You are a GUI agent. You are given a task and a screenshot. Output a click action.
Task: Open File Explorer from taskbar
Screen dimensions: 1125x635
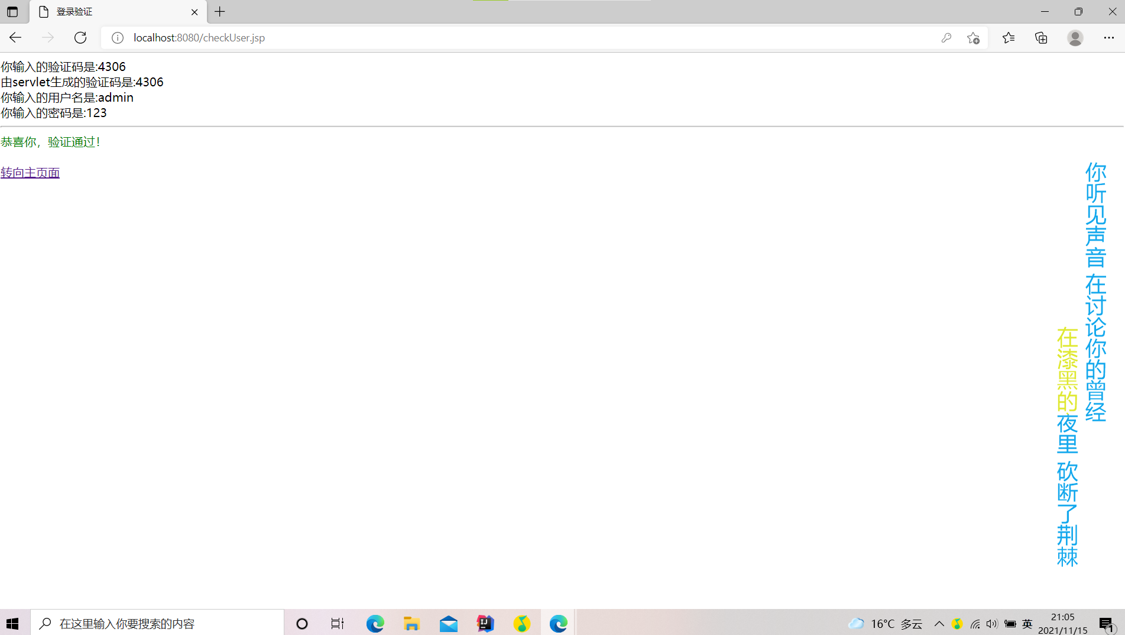[x=411, y=623]
